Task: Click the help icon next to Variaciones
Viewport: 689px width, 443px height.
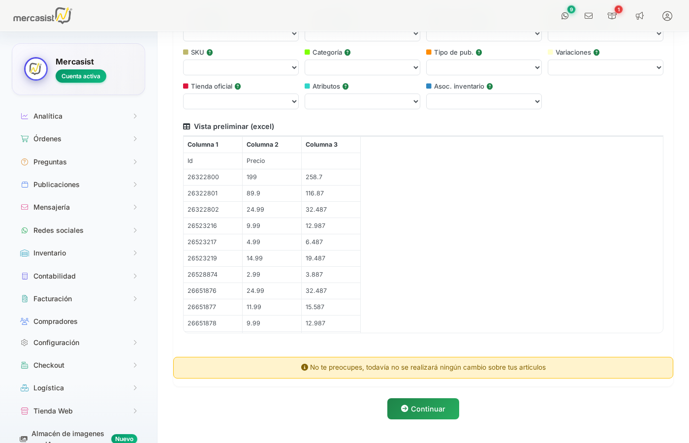Action: pyautogui.click(x=596, y=52)
